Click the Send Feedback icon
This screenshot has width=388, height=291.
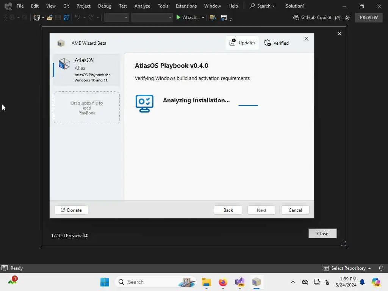[347, 17]
